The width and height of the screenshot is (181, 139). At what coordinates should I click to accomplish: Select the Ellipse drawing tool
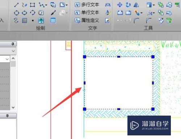point(25,13)
